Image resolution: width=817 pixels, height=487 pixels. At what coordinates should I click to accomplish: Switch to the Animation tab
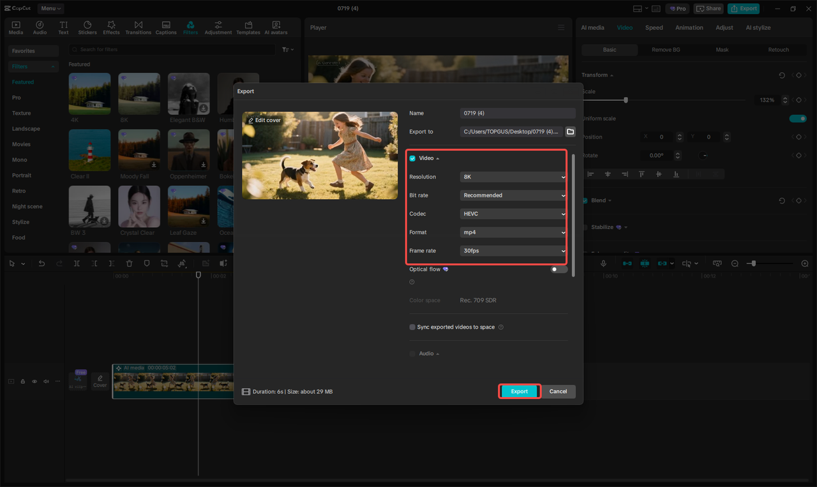(689, 27)
